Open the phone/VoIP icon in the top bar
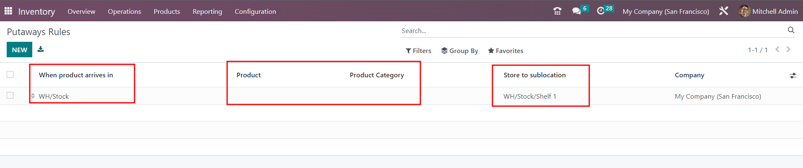803x168 pixels. pyautogui.click(x=557, y=11)
